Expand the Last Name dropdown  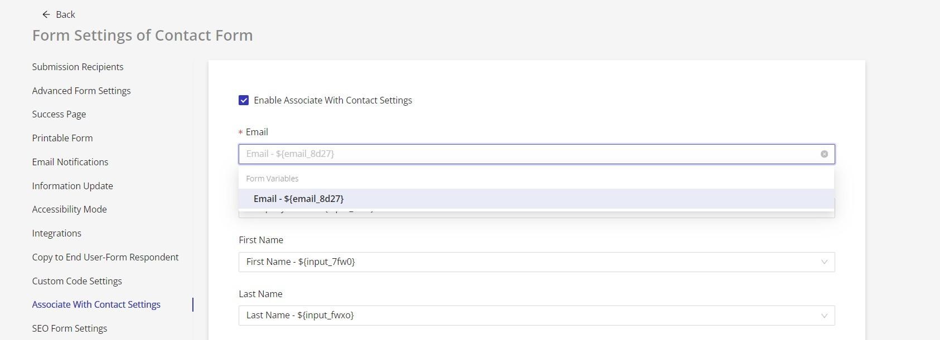click(823, 316)
